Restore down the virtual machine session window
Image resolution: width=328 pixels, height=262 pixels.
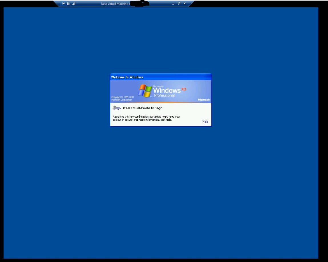(x=179, y=4)
